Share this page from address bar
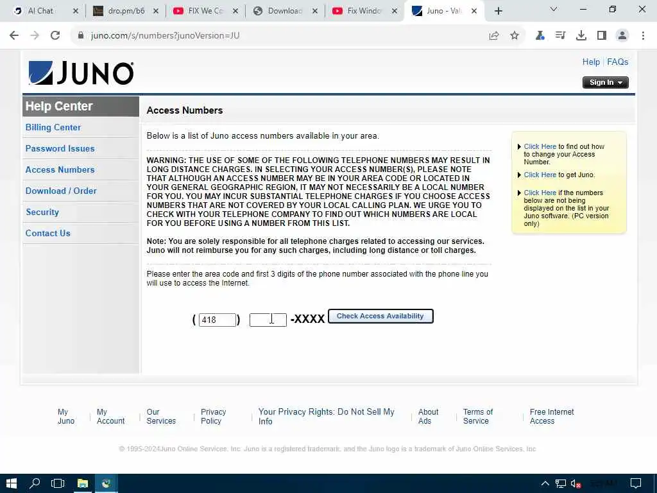 [494, 36]
